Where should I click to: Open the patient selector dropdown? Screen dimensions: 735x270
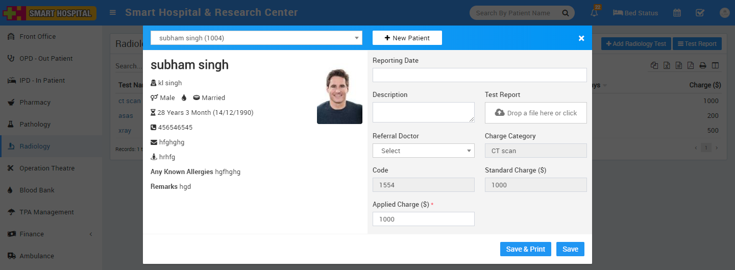(256, 38)
